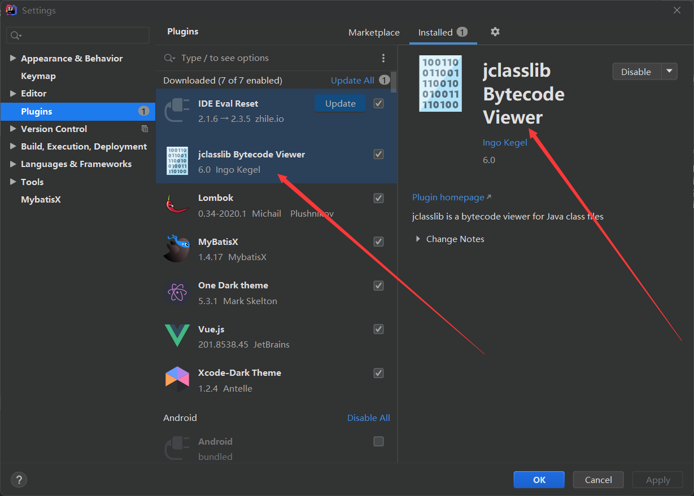Select the One Dark theme plugin name

tap(233, 285)
